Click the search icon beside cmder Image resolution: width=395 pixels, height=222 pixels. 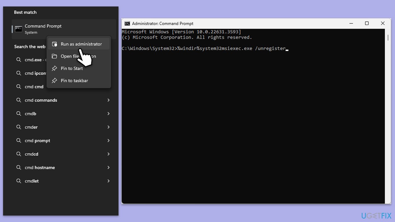pos(19,127)
